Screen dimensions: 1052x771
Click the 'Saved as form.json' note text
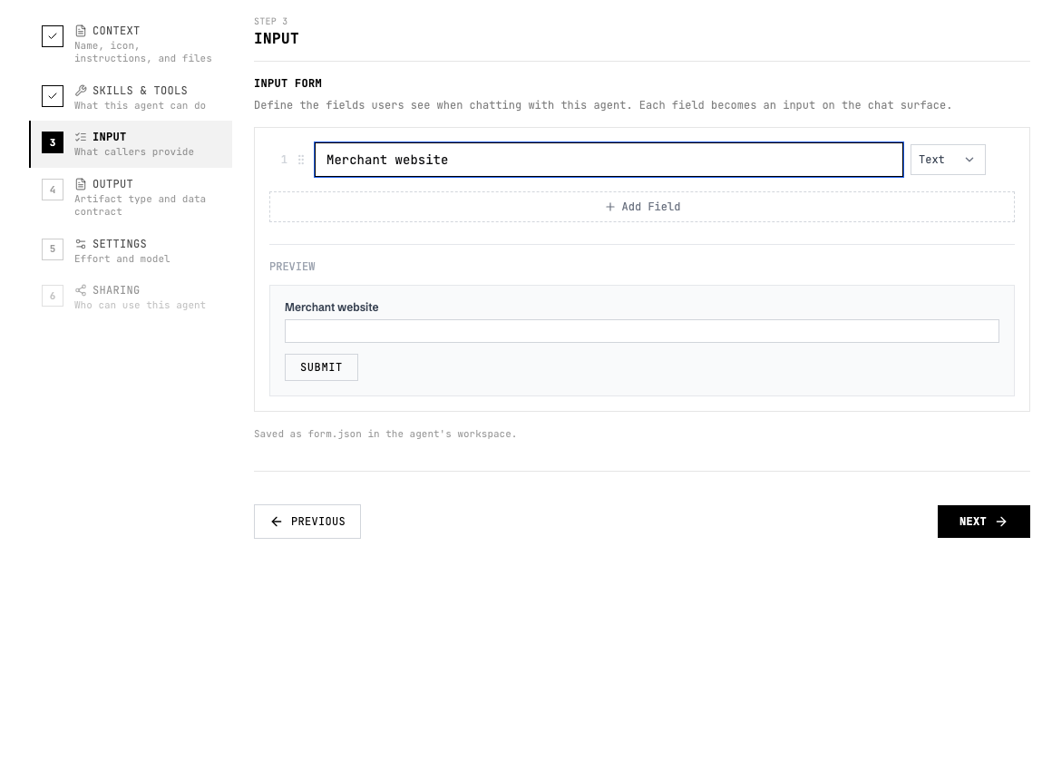(x=385, y=434)
